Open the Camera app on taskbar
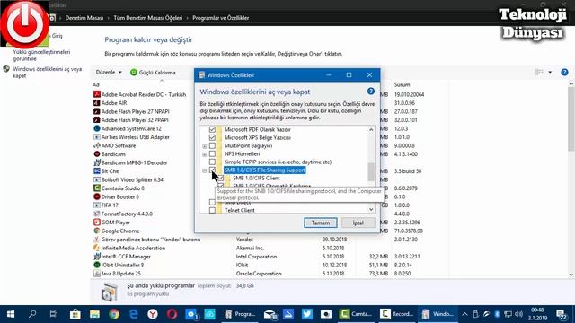This screenshot has width=575, height=323. point(326,314)
